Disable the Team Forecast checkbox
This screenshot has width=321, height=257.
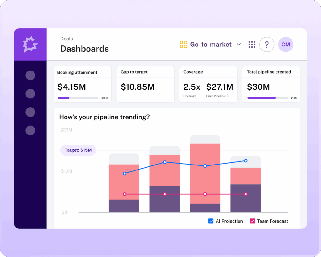coord(253,221)
